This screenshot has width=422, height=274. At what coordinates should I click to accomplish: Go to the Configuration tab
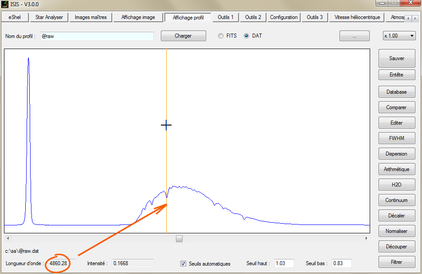point(284,17)
